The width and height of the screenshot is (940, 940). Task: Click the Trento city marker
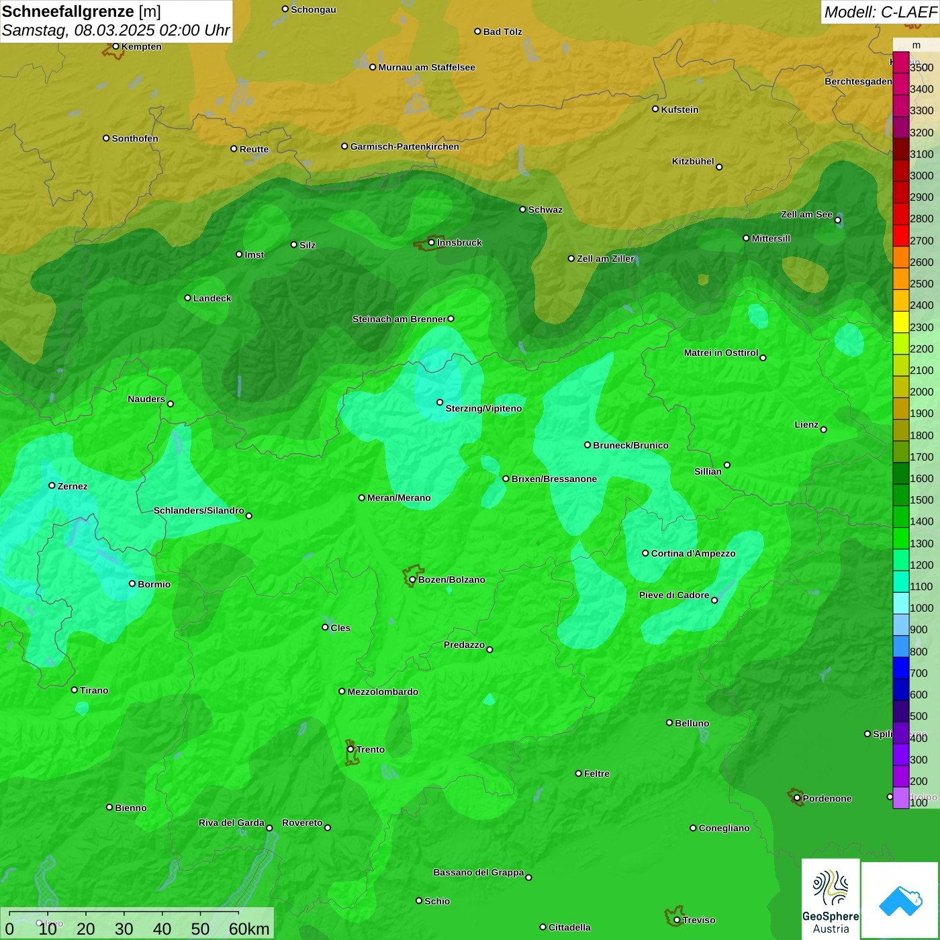[x=350, y=749]
